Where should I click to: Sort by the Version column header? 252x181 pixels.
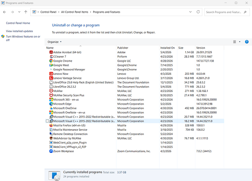coord(209,48)
